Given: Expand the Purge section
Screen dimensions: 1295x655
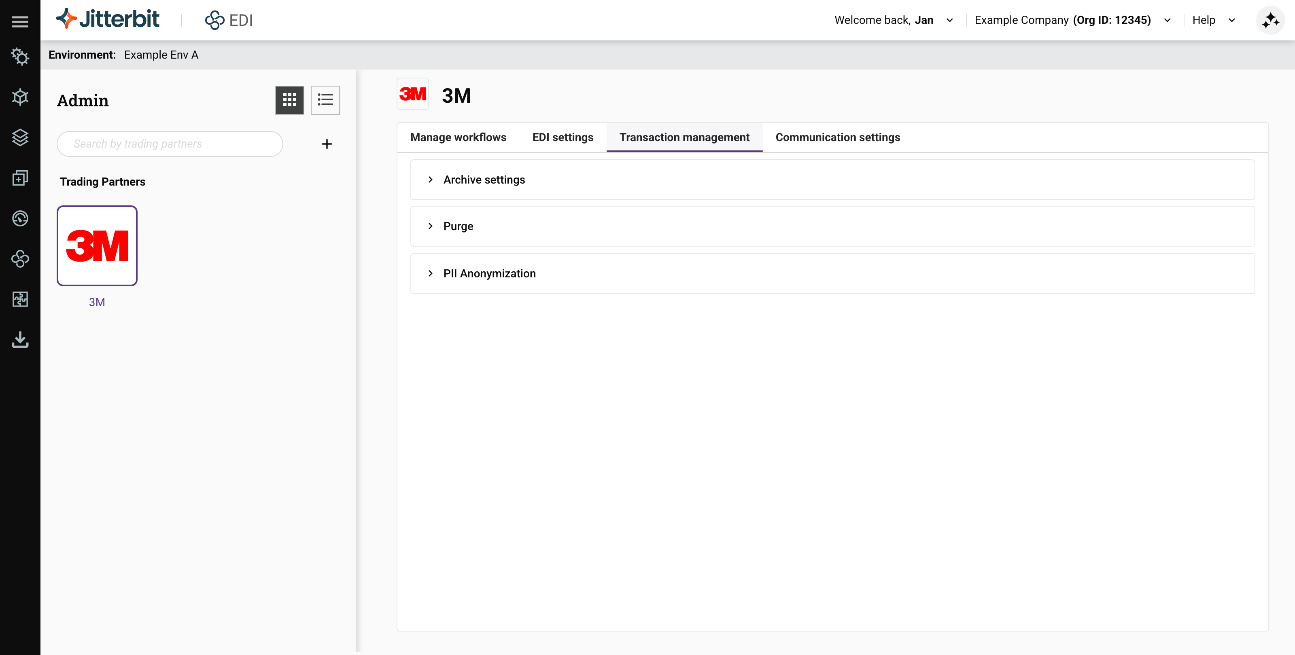Looking at the screenshot, I should pyautogui.click(x=457, y=226).
